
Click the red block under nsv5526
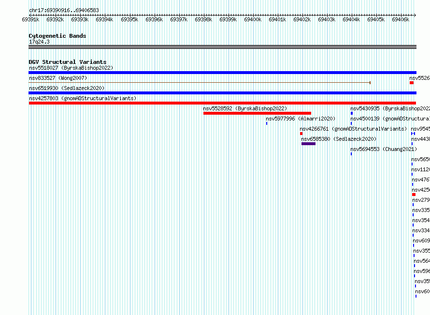pyautogui.click(x=412, y=83)
